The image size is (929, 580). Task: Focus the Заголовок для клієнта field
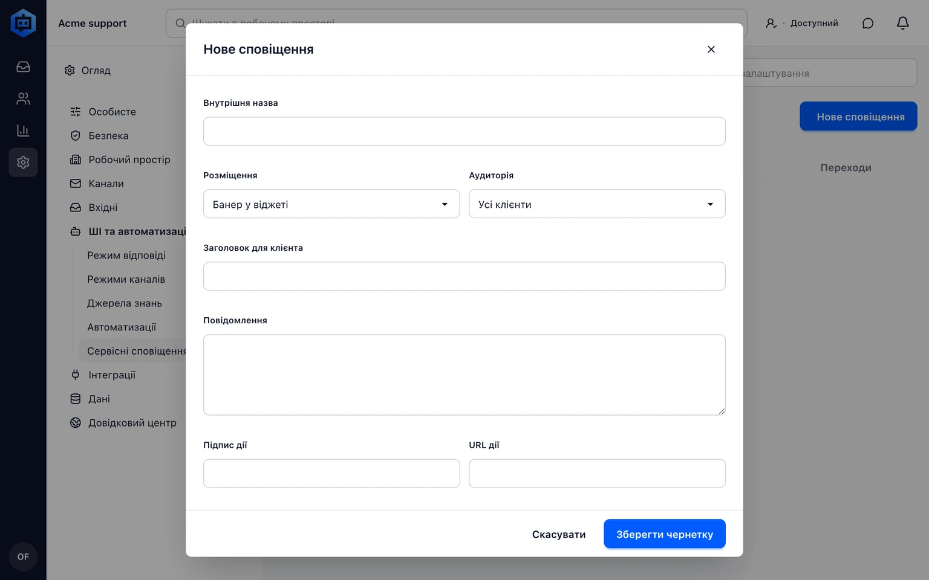click(464, 276)
